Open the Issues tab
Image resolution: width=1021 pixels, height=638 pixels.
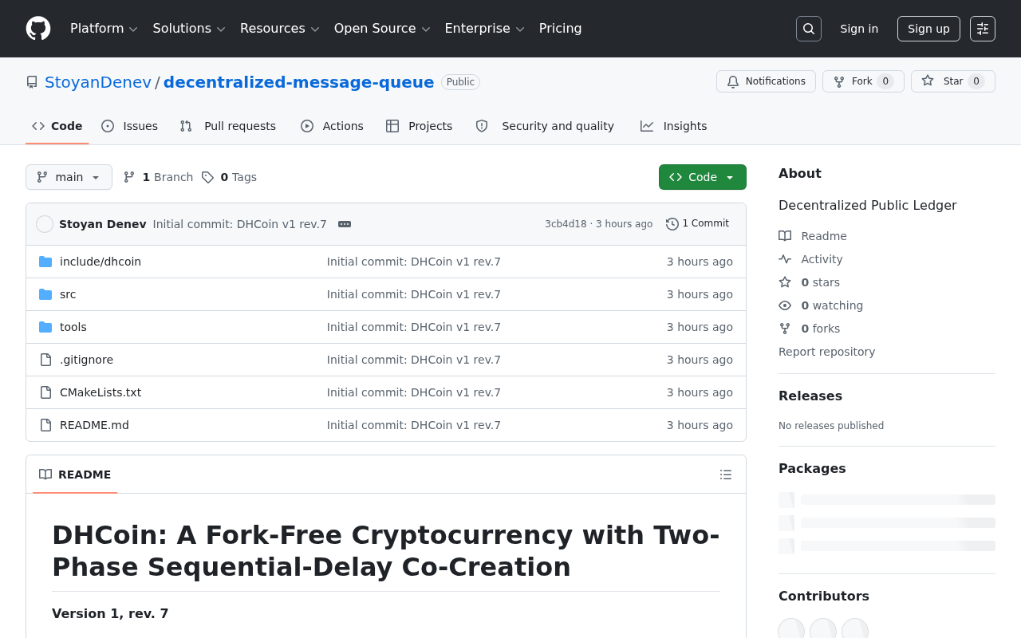(130, 126)
